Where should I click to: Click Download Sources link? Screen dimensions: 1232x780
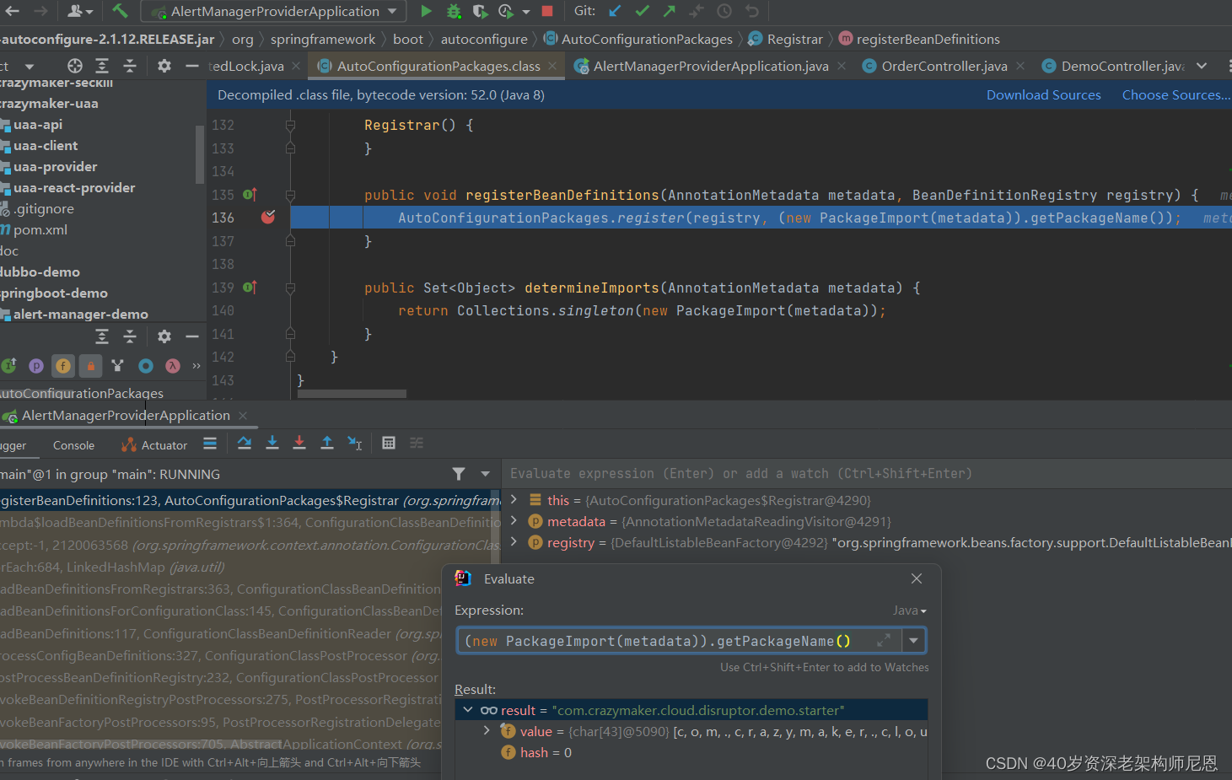tap(1043, 95)
